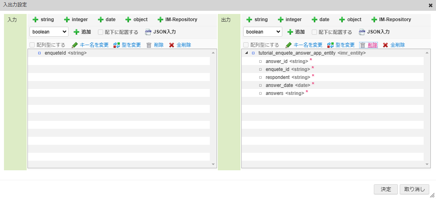Toggle 配下に配置する checkbox in input panel
The width and height of the screenshot is (436, 199).
[x=100, y=32]
